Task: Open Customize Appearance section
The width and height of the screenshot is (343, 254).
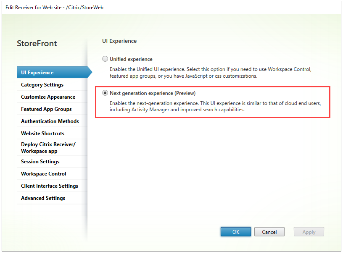Action: point(48,97)
